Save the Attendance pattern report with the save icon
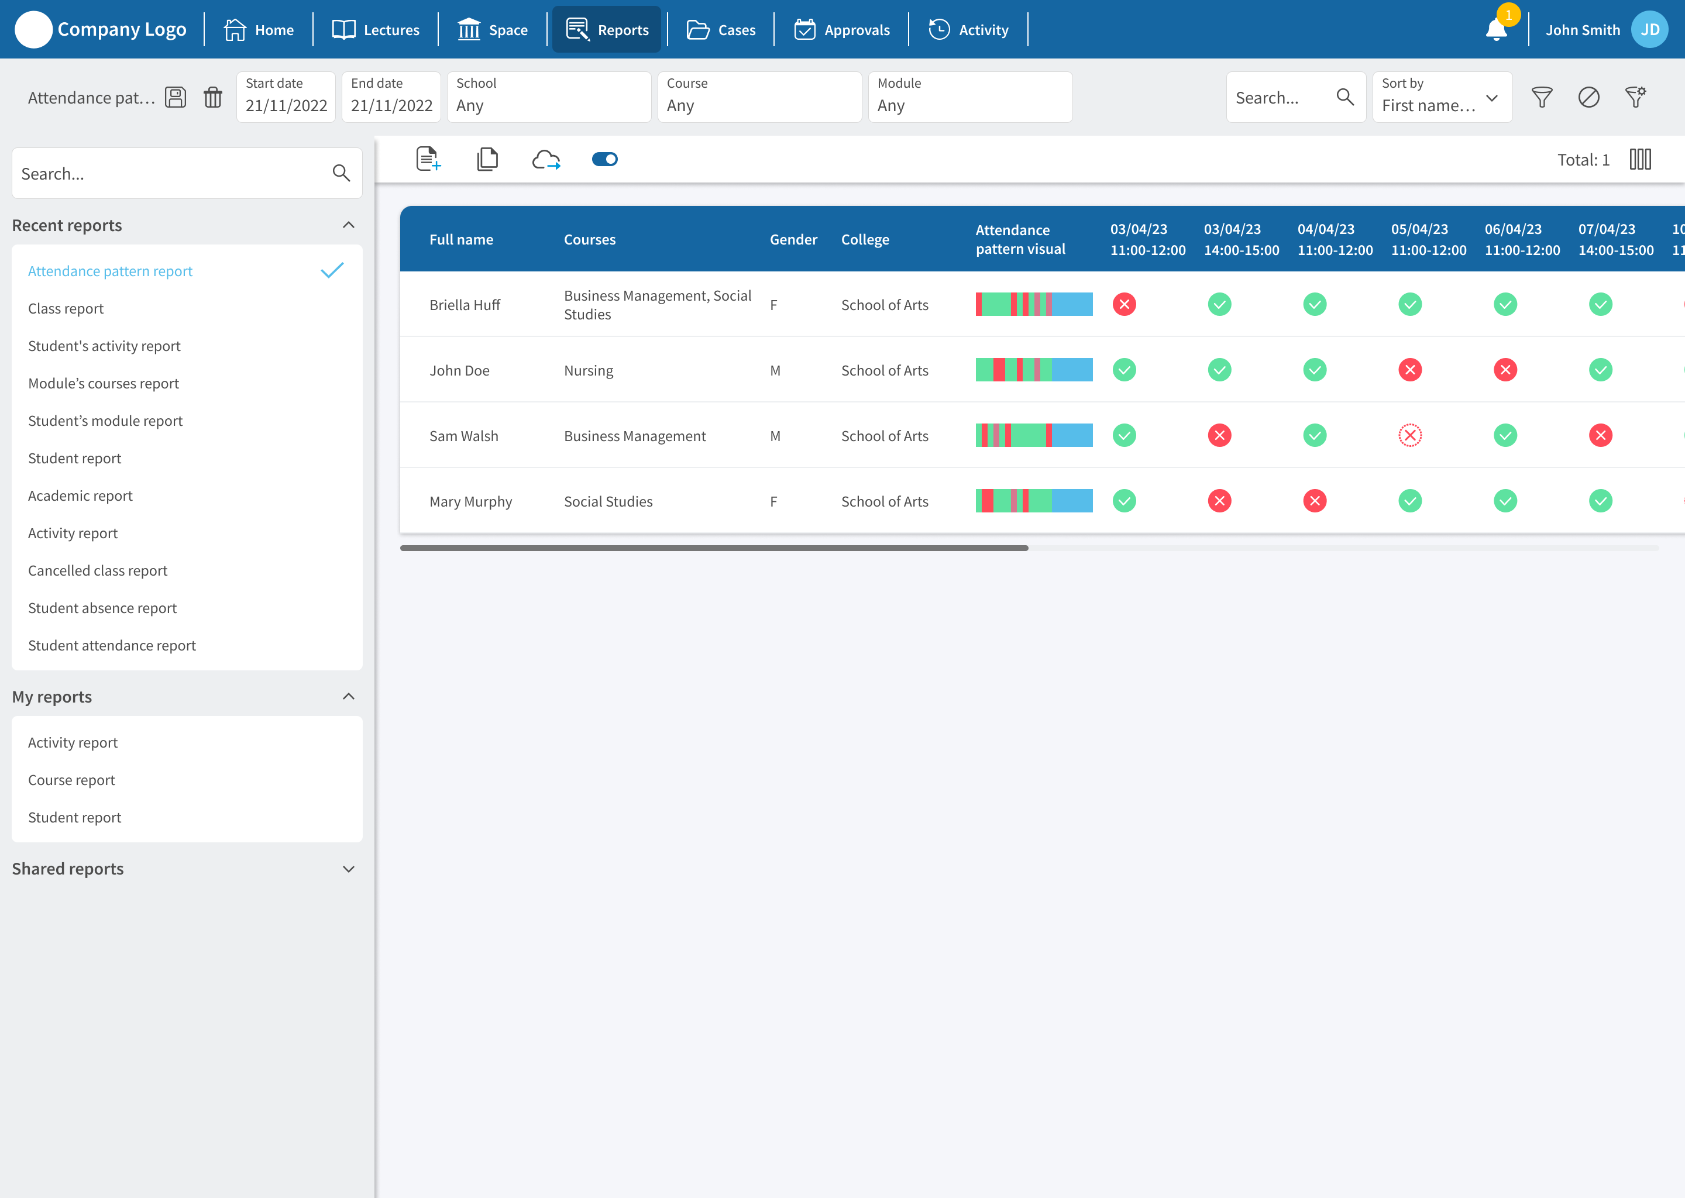 pos(175,97)
